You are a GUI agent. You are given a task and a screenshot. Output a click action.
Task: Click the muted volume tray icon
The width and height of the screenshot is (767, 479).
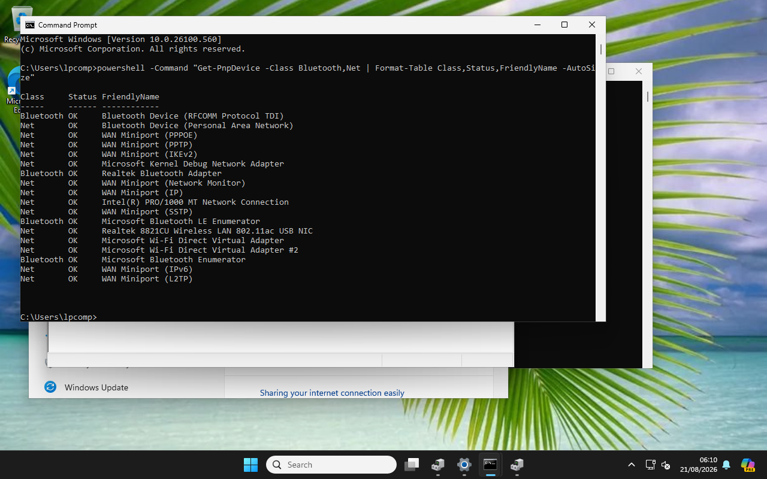(x=665, y=465)
